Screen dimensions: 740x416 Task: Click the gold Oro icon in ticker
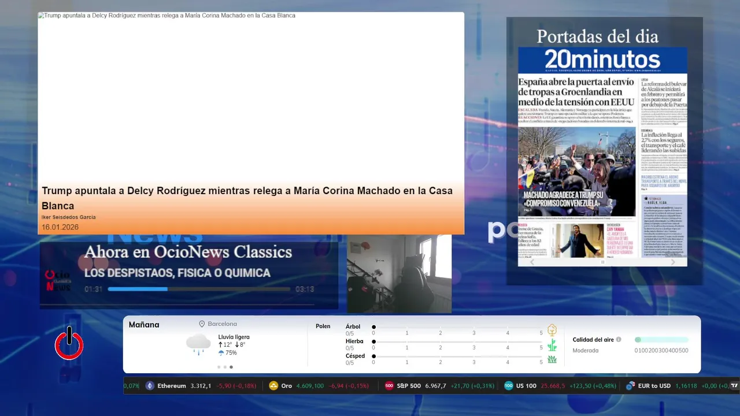click(273, 386)
